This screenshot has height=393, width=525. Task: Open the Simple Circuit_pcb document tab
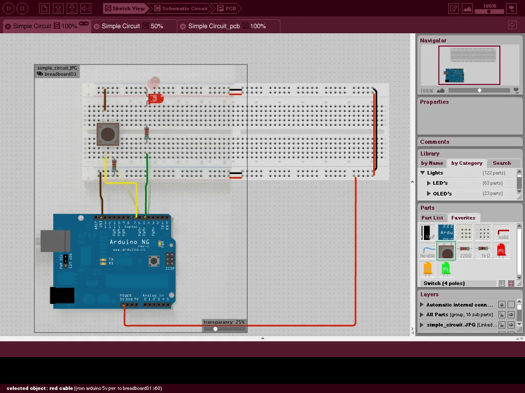pyautogui.click(x=228, y=26)
